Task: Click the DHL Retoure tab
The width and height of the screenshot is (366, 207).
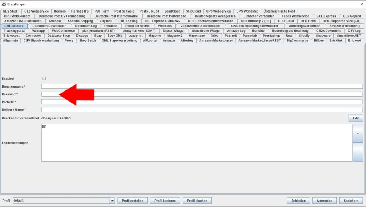Action: [14, 26]
